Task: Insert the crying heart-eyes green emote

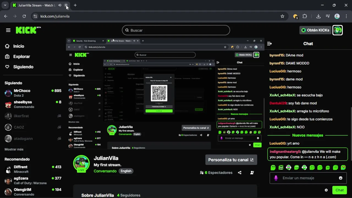Action: coord(343,167)
